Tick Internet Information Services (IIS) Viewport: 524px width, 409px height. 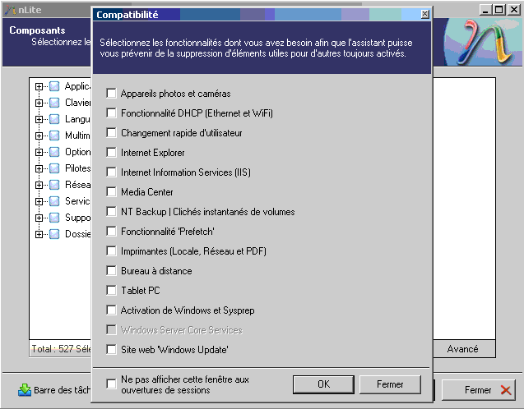pos(111,172)
